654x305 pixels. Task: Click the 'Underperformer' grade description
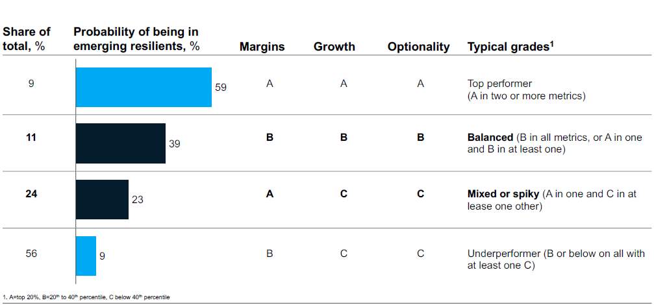503,254
